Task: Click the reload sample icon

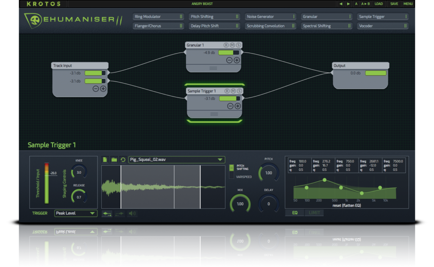Action: click(123, 159)
